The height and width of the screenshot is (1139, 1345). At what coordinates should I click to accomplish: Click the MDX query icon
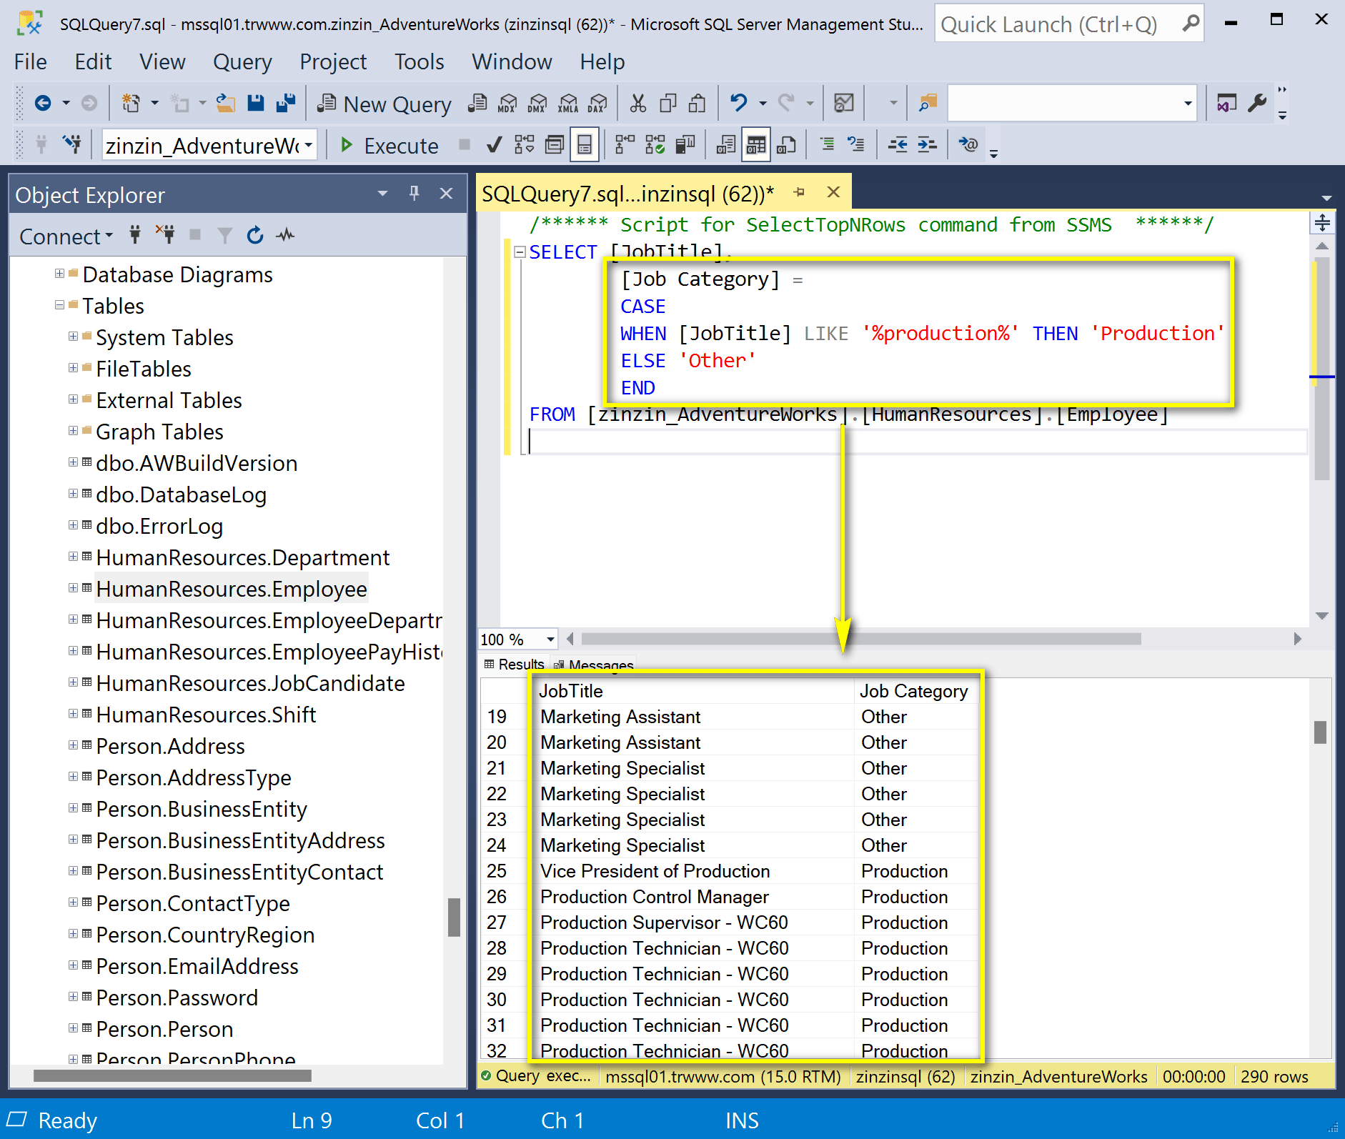pos(507,104)
